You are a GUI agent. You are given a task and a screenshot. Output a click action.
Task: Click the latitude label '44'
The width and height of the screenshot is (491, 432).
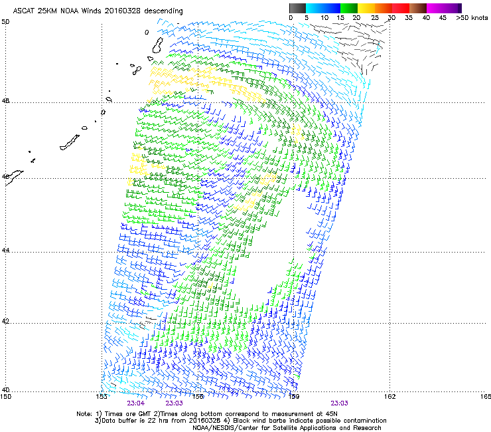click(5, 251)
